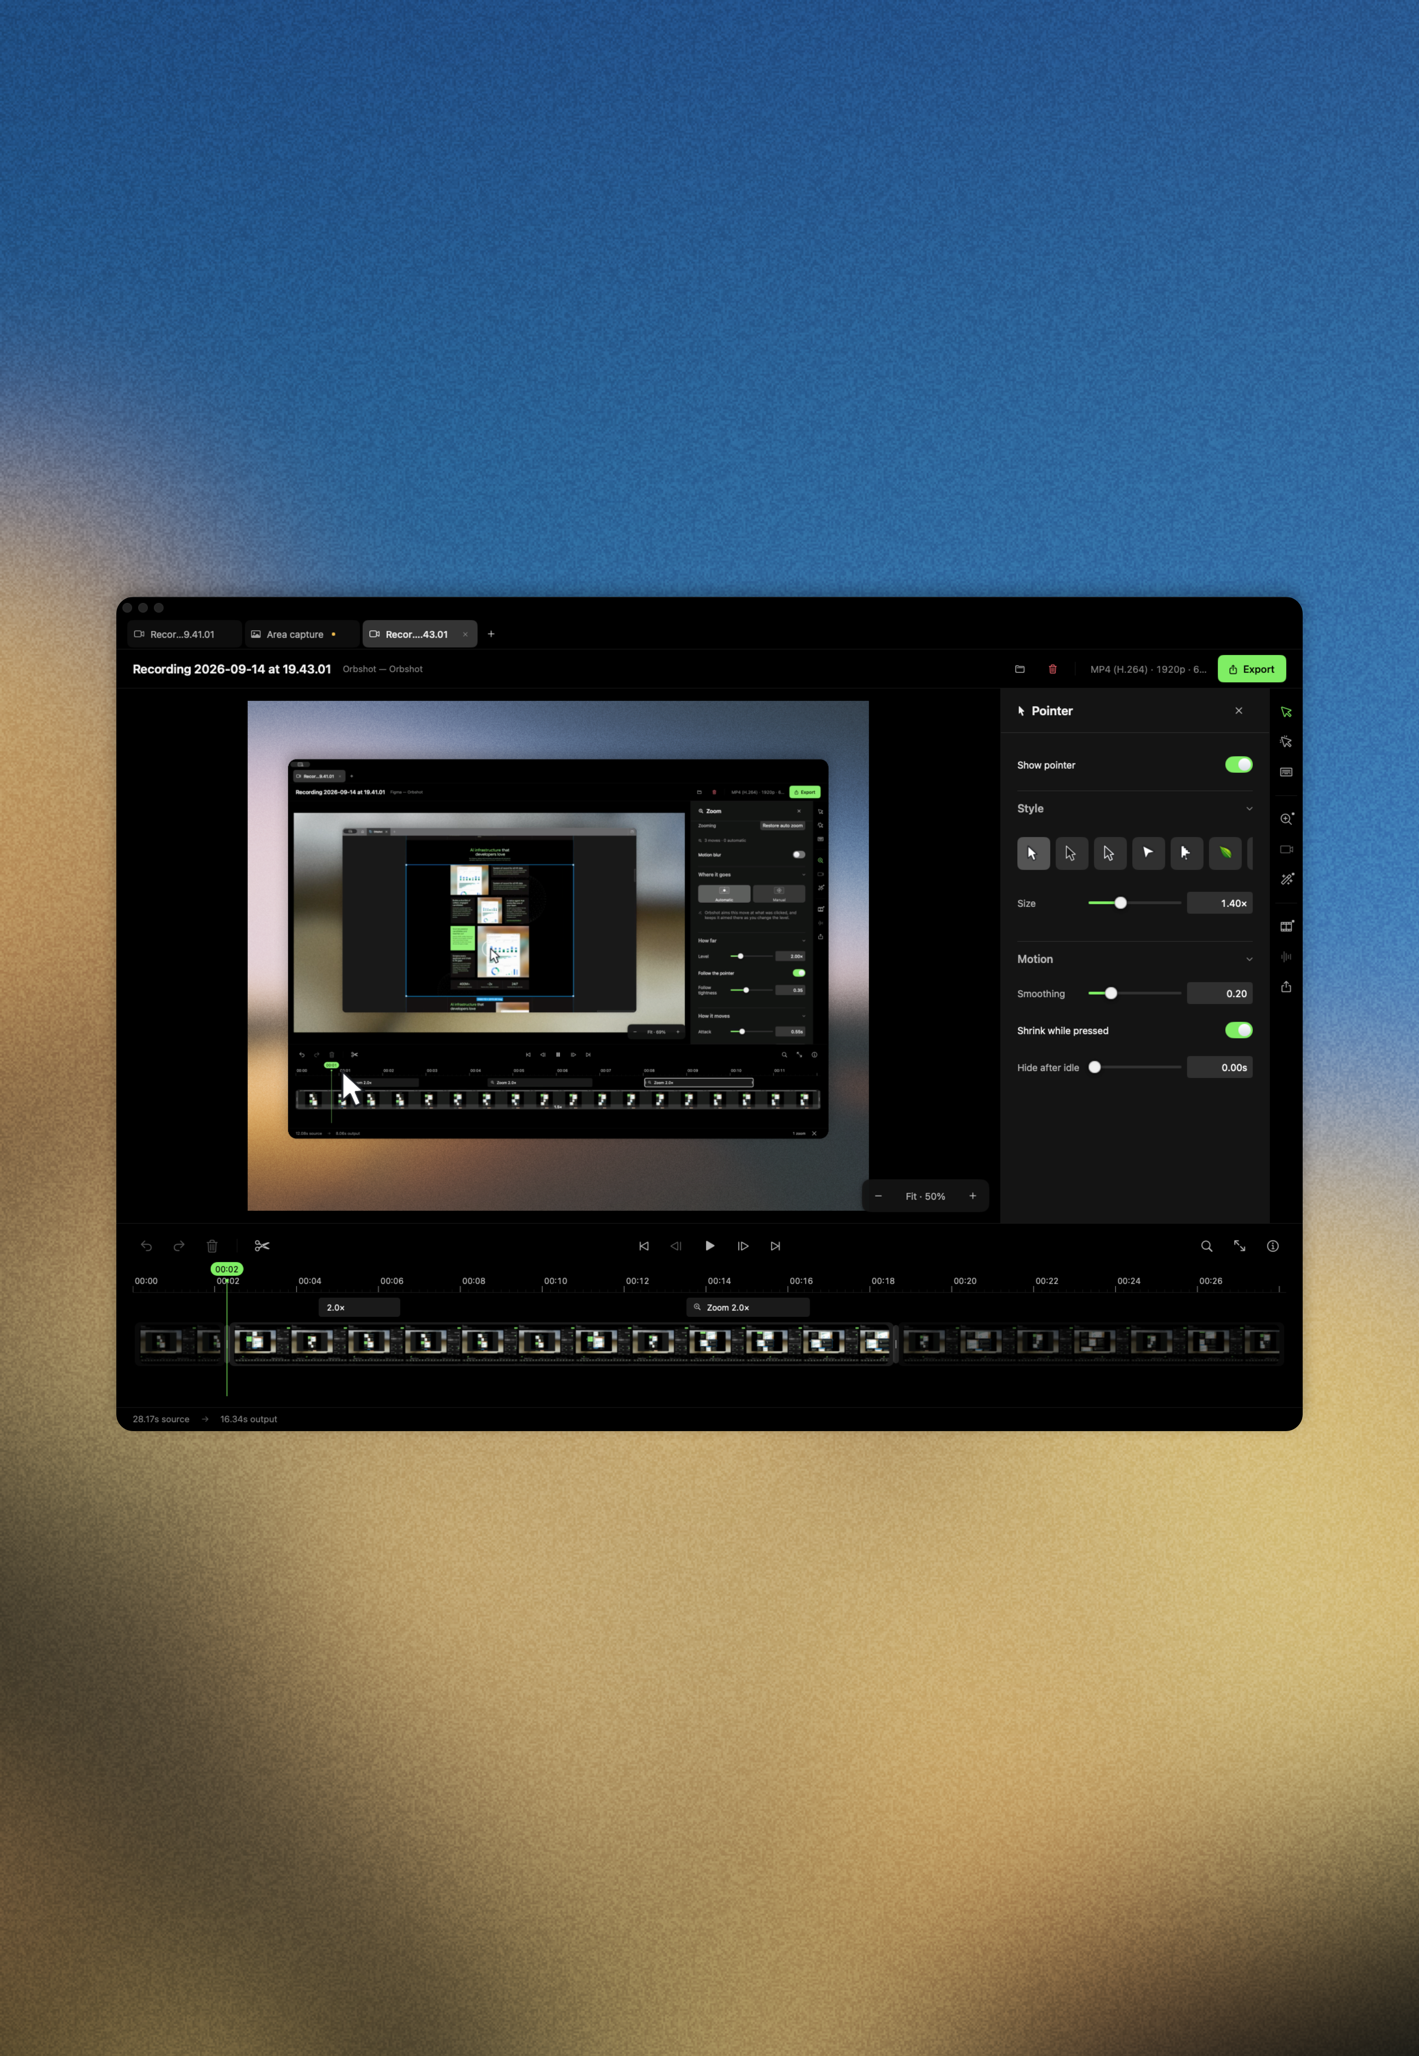This screenshot has width=1419, height=2056.
Task: Click the trash icon in timeline toolbar
Action: pyautogui.click(x=212, y=1246)
